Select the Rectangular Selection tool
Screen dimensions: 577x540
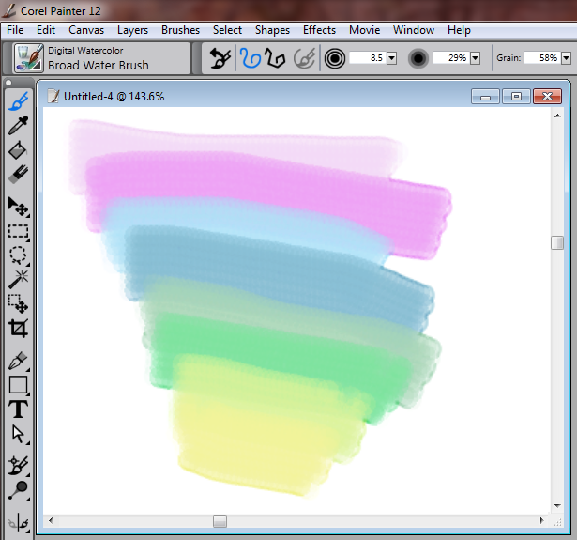[18, 231]
